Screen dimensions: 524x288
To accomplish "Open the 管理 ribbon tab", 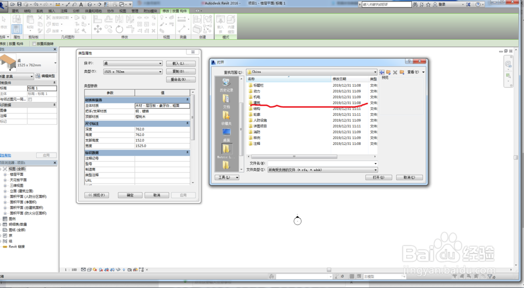I will click(135, 11).
